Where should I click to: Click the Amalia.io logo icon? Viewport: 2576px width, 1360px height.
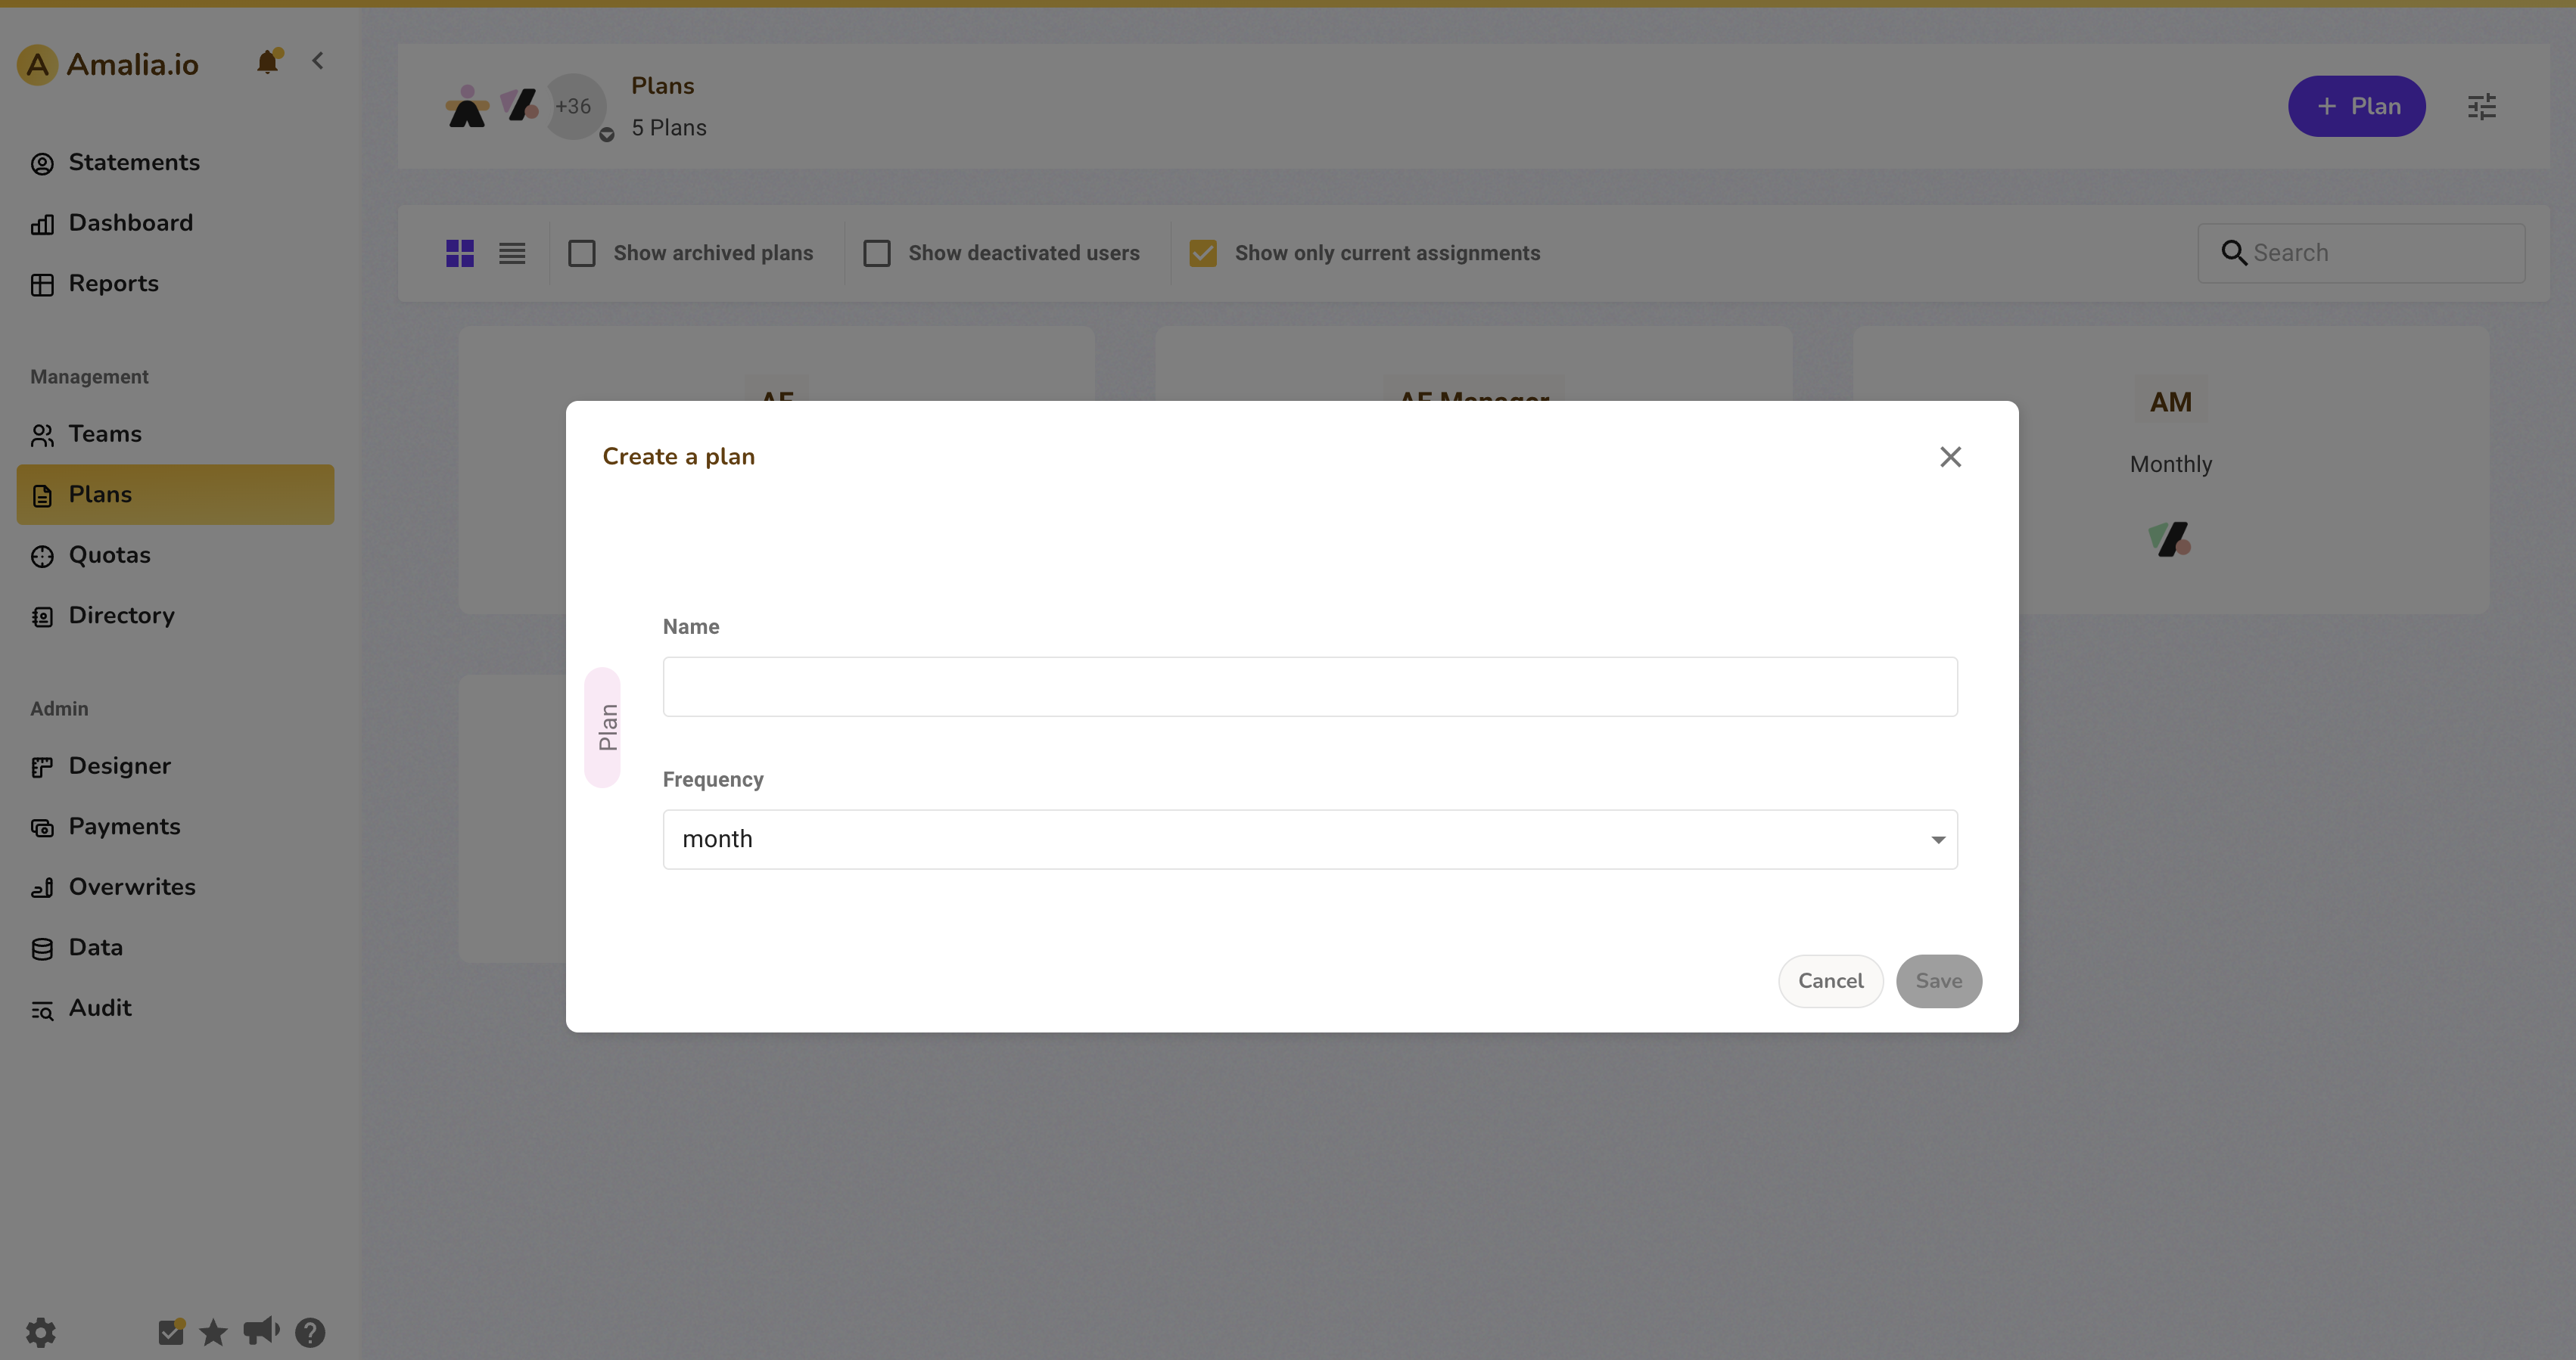[37, 65]
